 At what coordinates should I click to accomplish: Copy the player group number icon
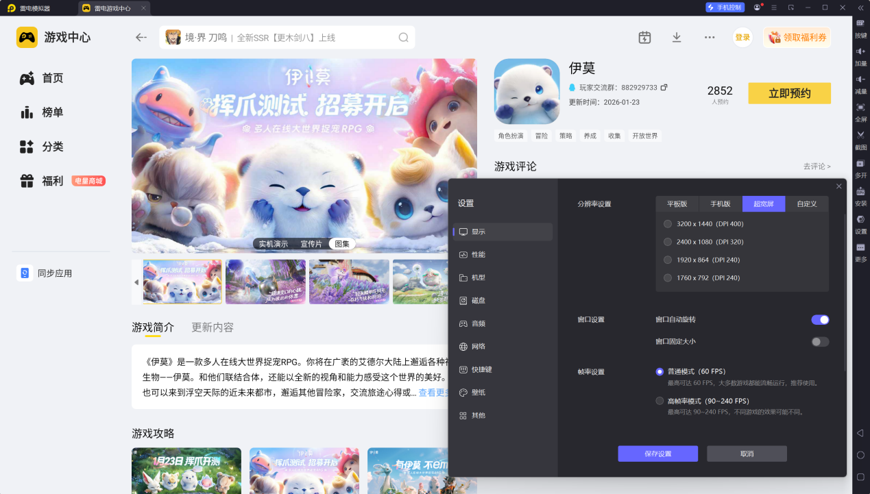click(x=664, y=88)
